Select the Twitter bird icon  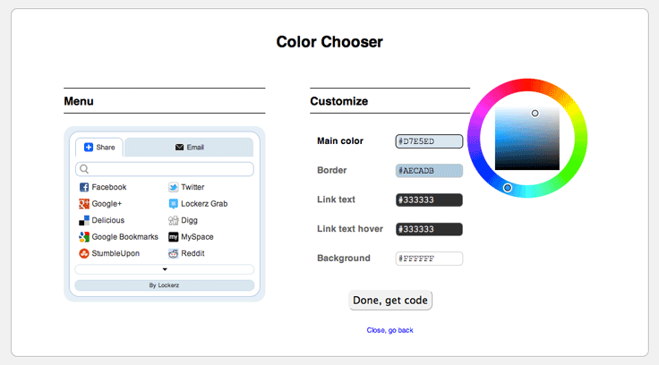[173, 187]
